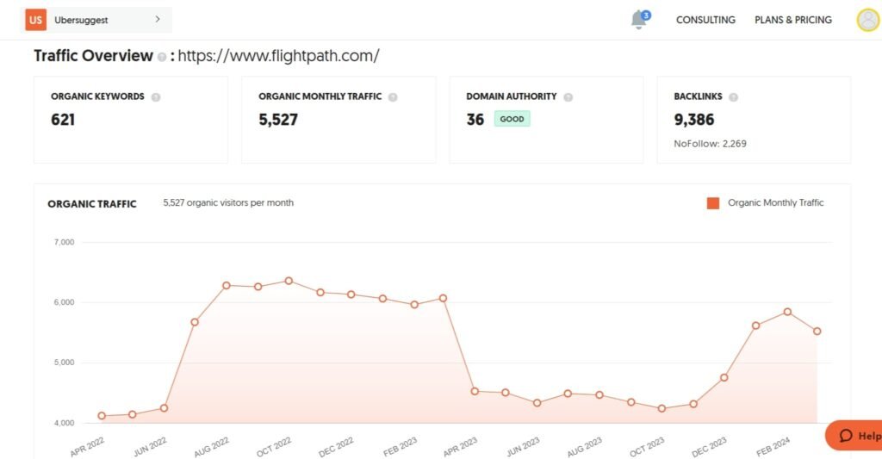Open the user profile avatar
The height and width of the screenshot is (459, 882).
[x=868, y=21]
